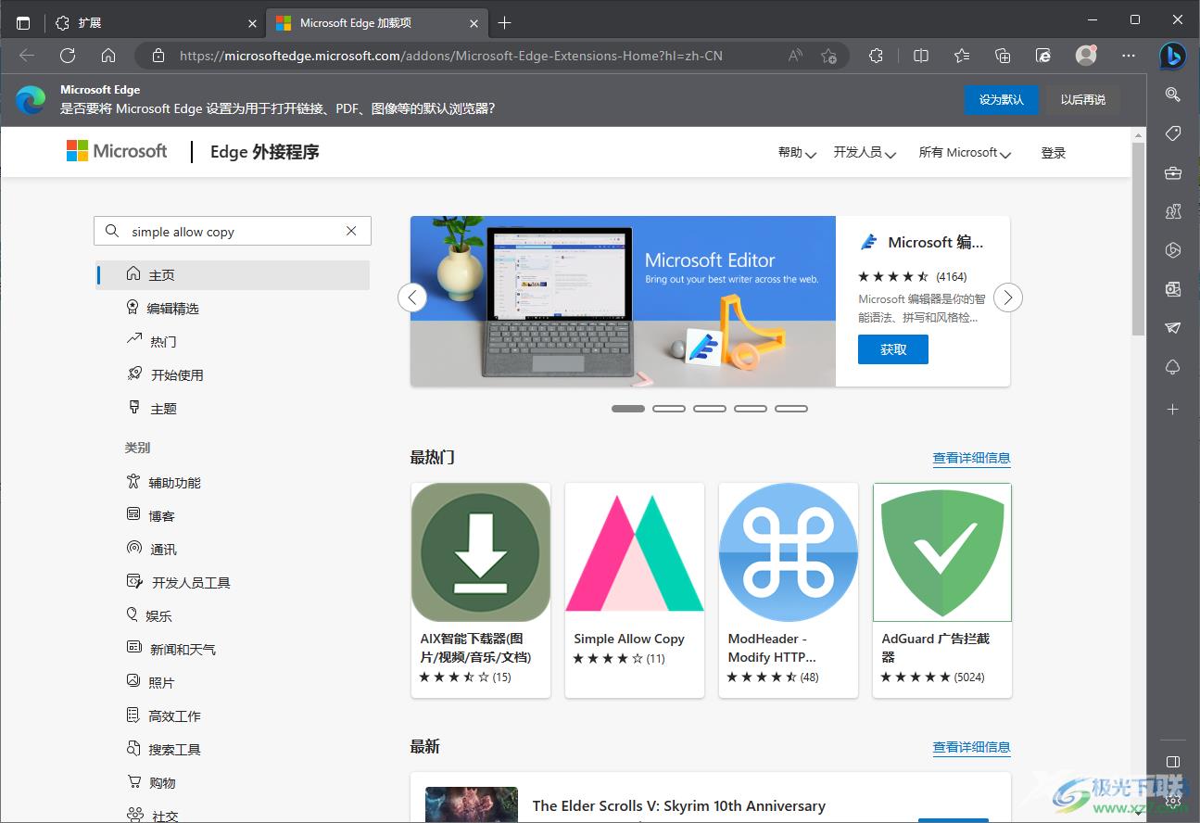Select the last carousel indicator
The width and height of the screenshot is (1200, 823).
791,409
